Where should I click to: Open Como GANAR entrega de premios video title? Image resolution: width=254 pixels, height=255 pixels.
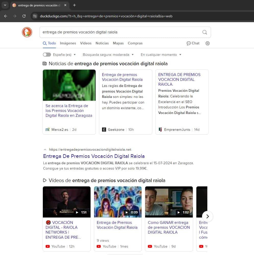[169, 227]
